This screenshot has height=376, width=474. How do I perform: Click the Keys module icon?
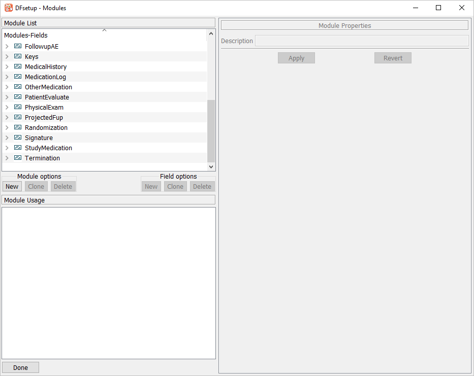coord(18,56)
